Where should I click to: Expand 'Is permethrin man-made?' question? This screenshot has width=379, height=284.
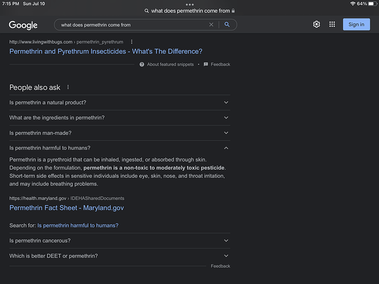(x=120, y=133)
